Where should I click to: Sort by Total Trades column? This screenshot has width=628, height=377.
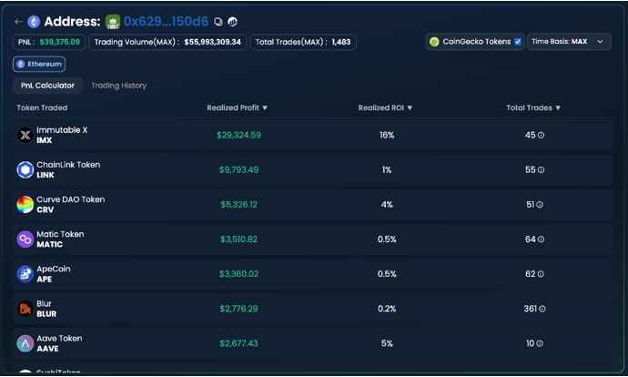[533, 107]
